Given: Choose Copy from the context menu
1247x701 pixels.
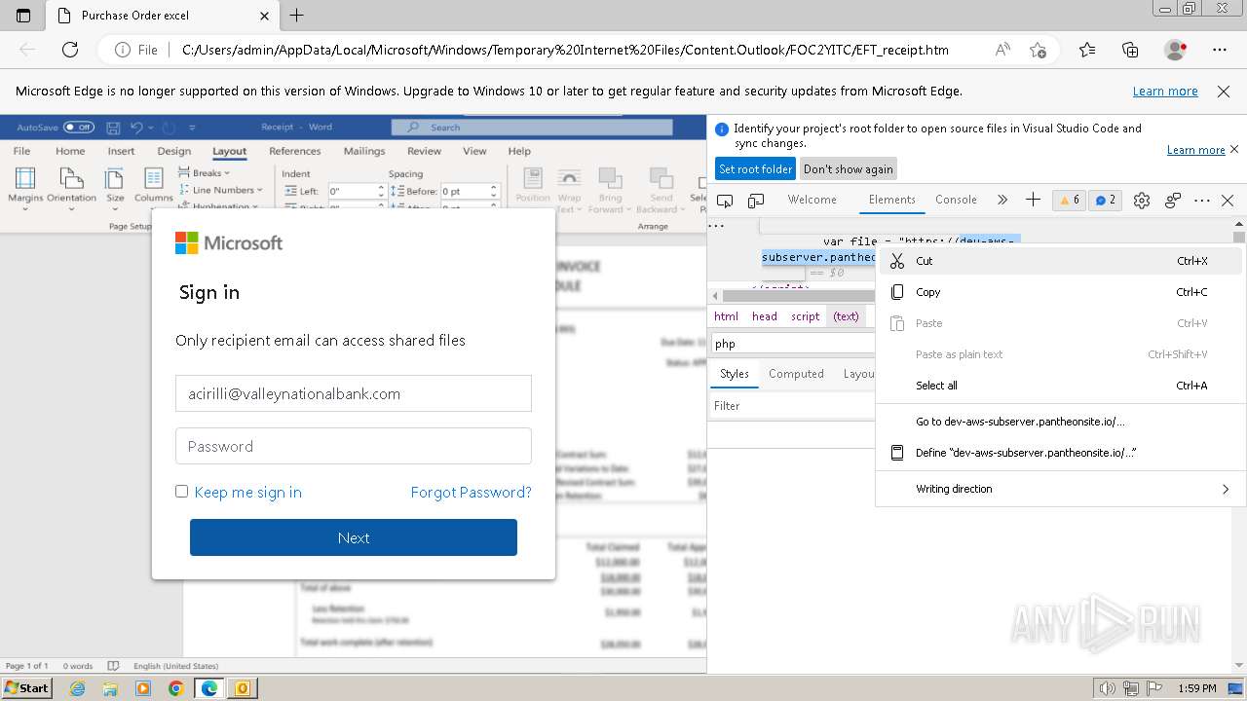Looking at the screenshot, I should (1060, 292).
